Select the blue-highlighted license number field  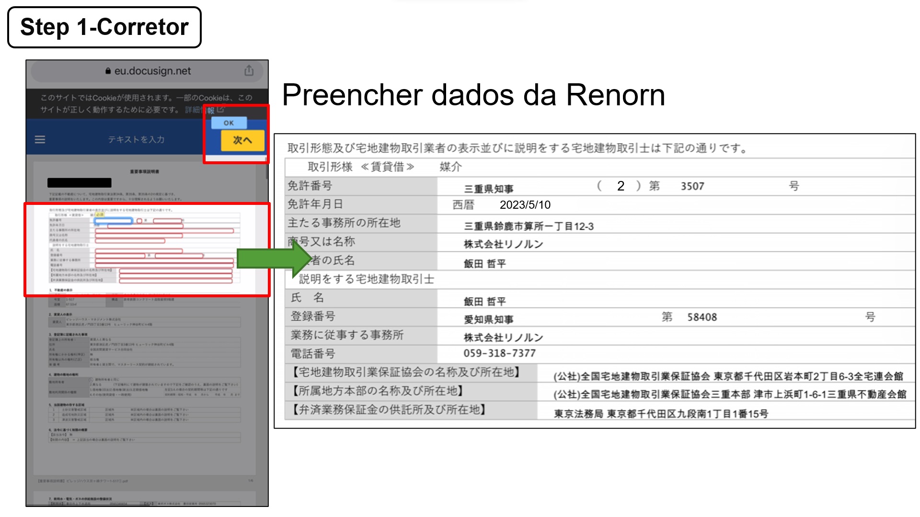(114, 221)
